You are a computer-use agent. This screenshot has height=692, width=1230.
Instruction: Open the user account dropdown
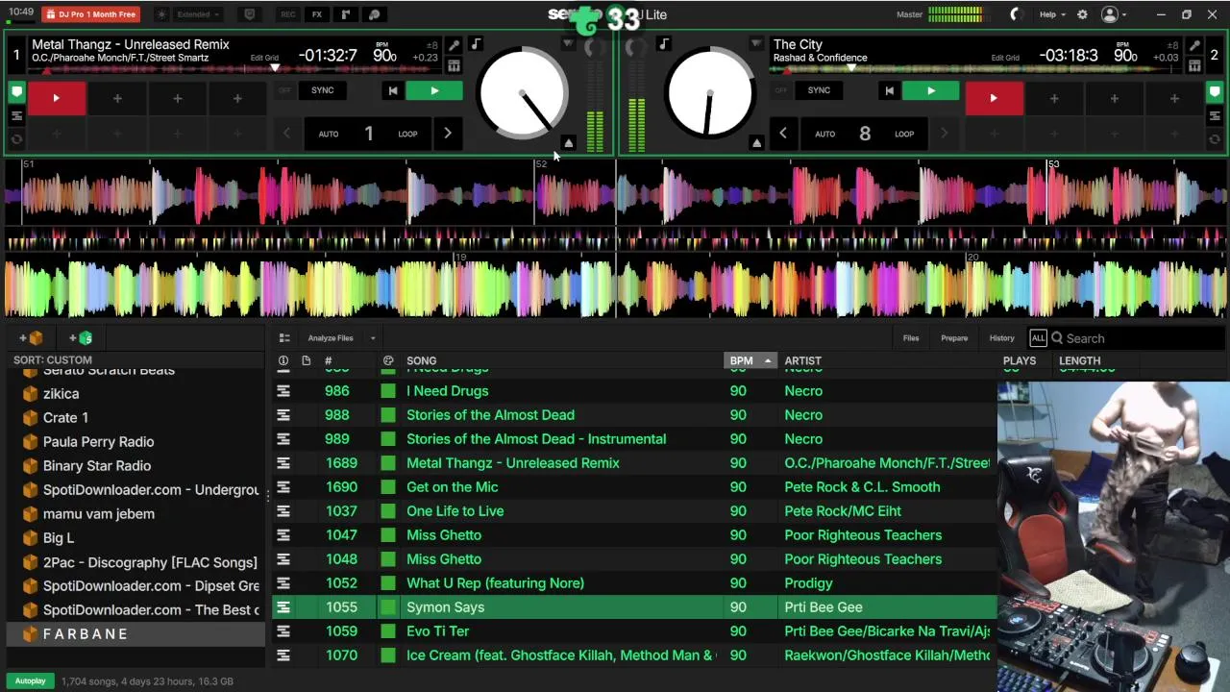coord(1114,14)
